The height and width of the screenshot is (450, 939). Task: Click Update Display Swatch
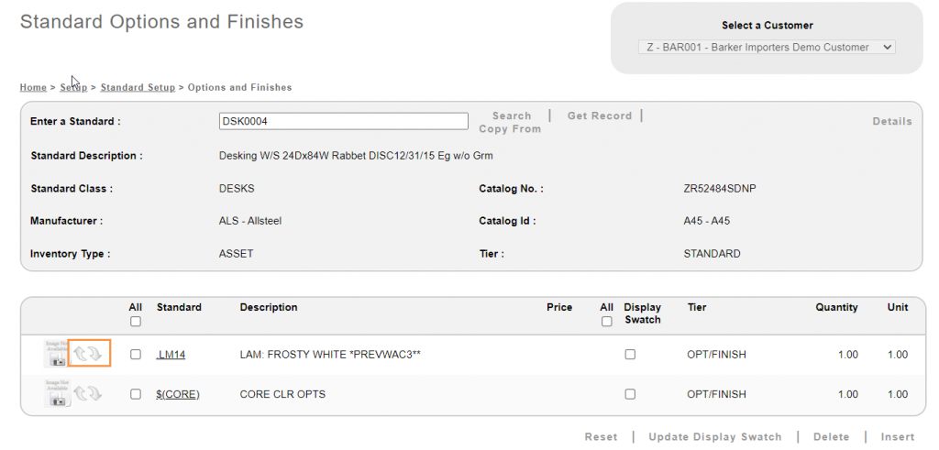715,437
